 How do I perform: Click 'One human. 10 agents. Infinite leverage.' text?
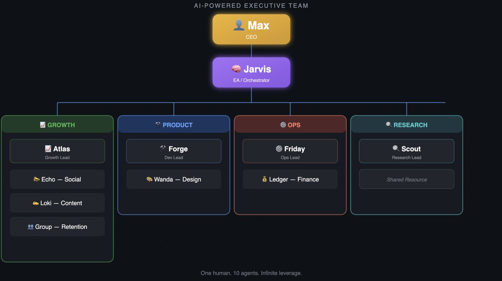click(251, 273)
